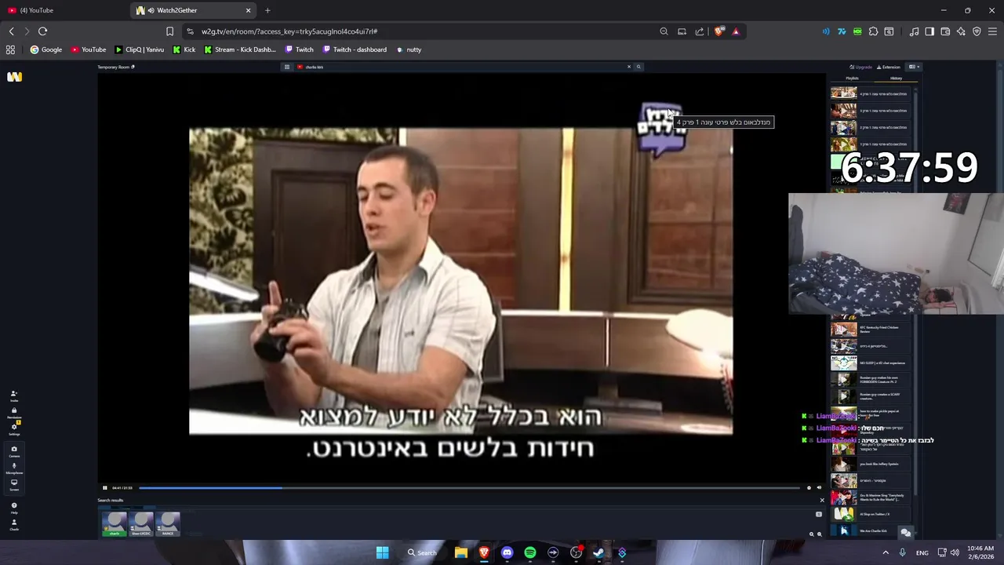Click the Watch2Gether logo in the sidebar
Screen dimensions: 1004x565
click(x=14, y=77)
